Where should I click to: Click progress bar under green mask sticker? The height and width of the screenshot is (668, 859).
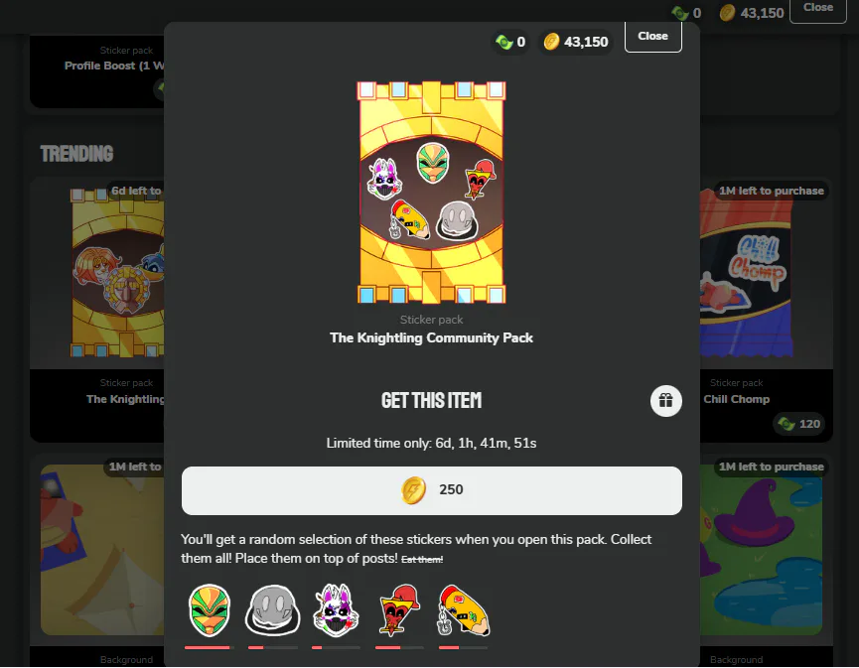tap(210, 648)
